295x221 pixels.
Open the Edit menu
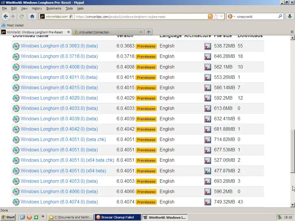[x=14, y=8]
